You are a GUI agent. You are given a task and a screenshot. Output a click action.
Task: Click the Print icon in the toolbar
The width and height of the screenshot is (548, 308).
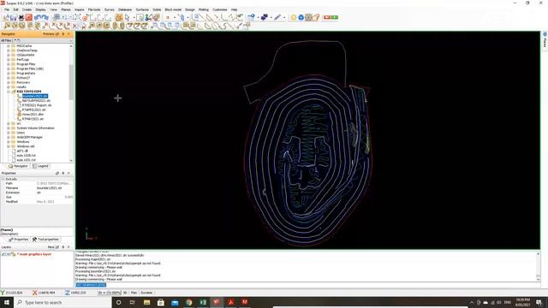21,17
